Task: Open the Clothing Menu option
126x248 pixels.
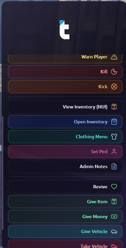Action: point(65,137)
